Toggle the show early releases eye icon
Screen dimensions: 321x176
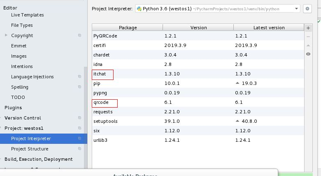pyautogui.click(x=308, y=54)
